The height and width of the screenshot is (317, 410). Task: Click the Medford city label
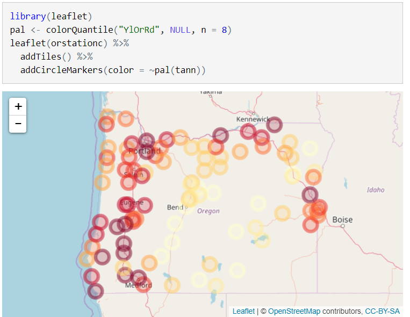[x=139, y=285]
